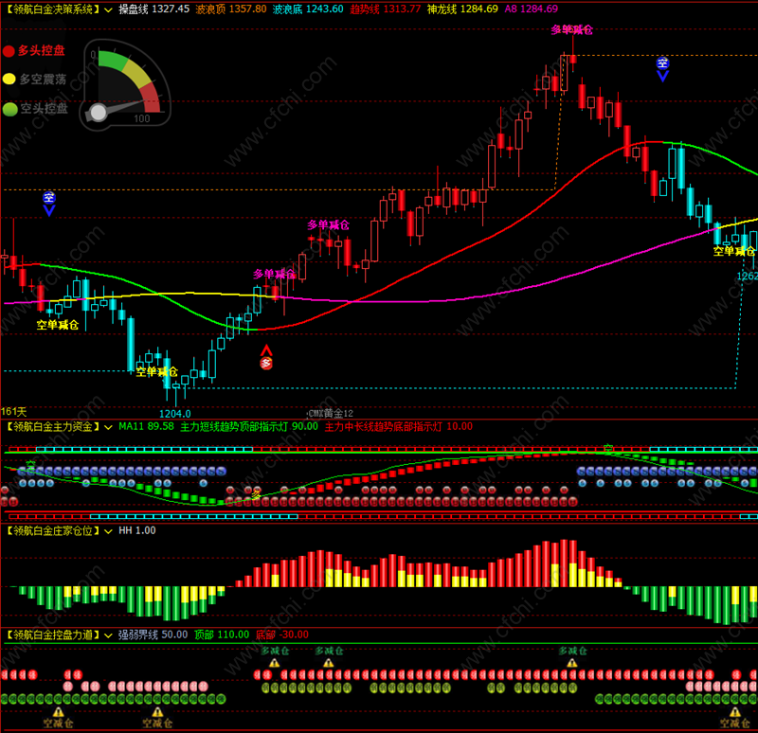758x733 pixels.
Task: Click the 领航白金控盘力道 indicator title
Action: [53, 635]
